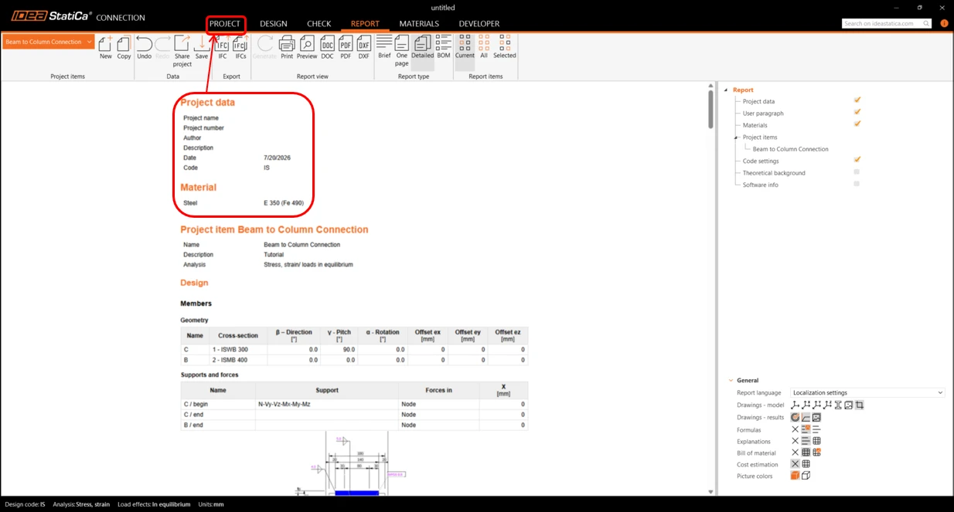Export all items with IFCs button
Screen dimensions: 954x512
(240, 46)
